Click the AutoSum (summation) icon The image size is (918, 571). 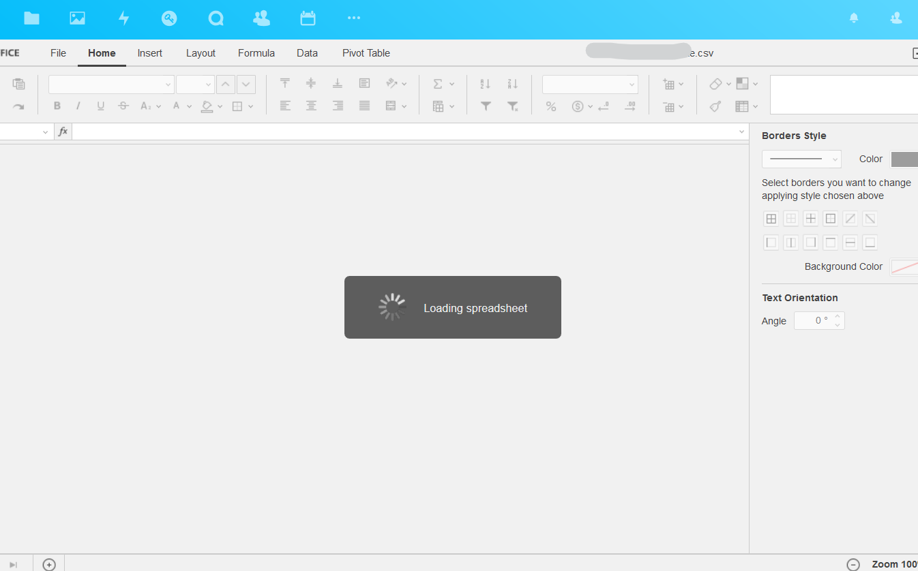click(x=439, y=83)
